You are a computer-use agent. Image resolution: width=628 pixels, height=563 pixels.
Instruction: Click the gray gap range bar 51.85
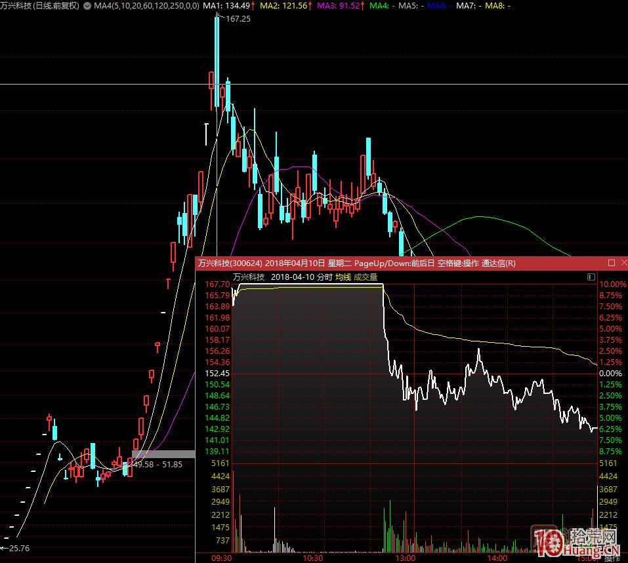[x=163, y=454]
